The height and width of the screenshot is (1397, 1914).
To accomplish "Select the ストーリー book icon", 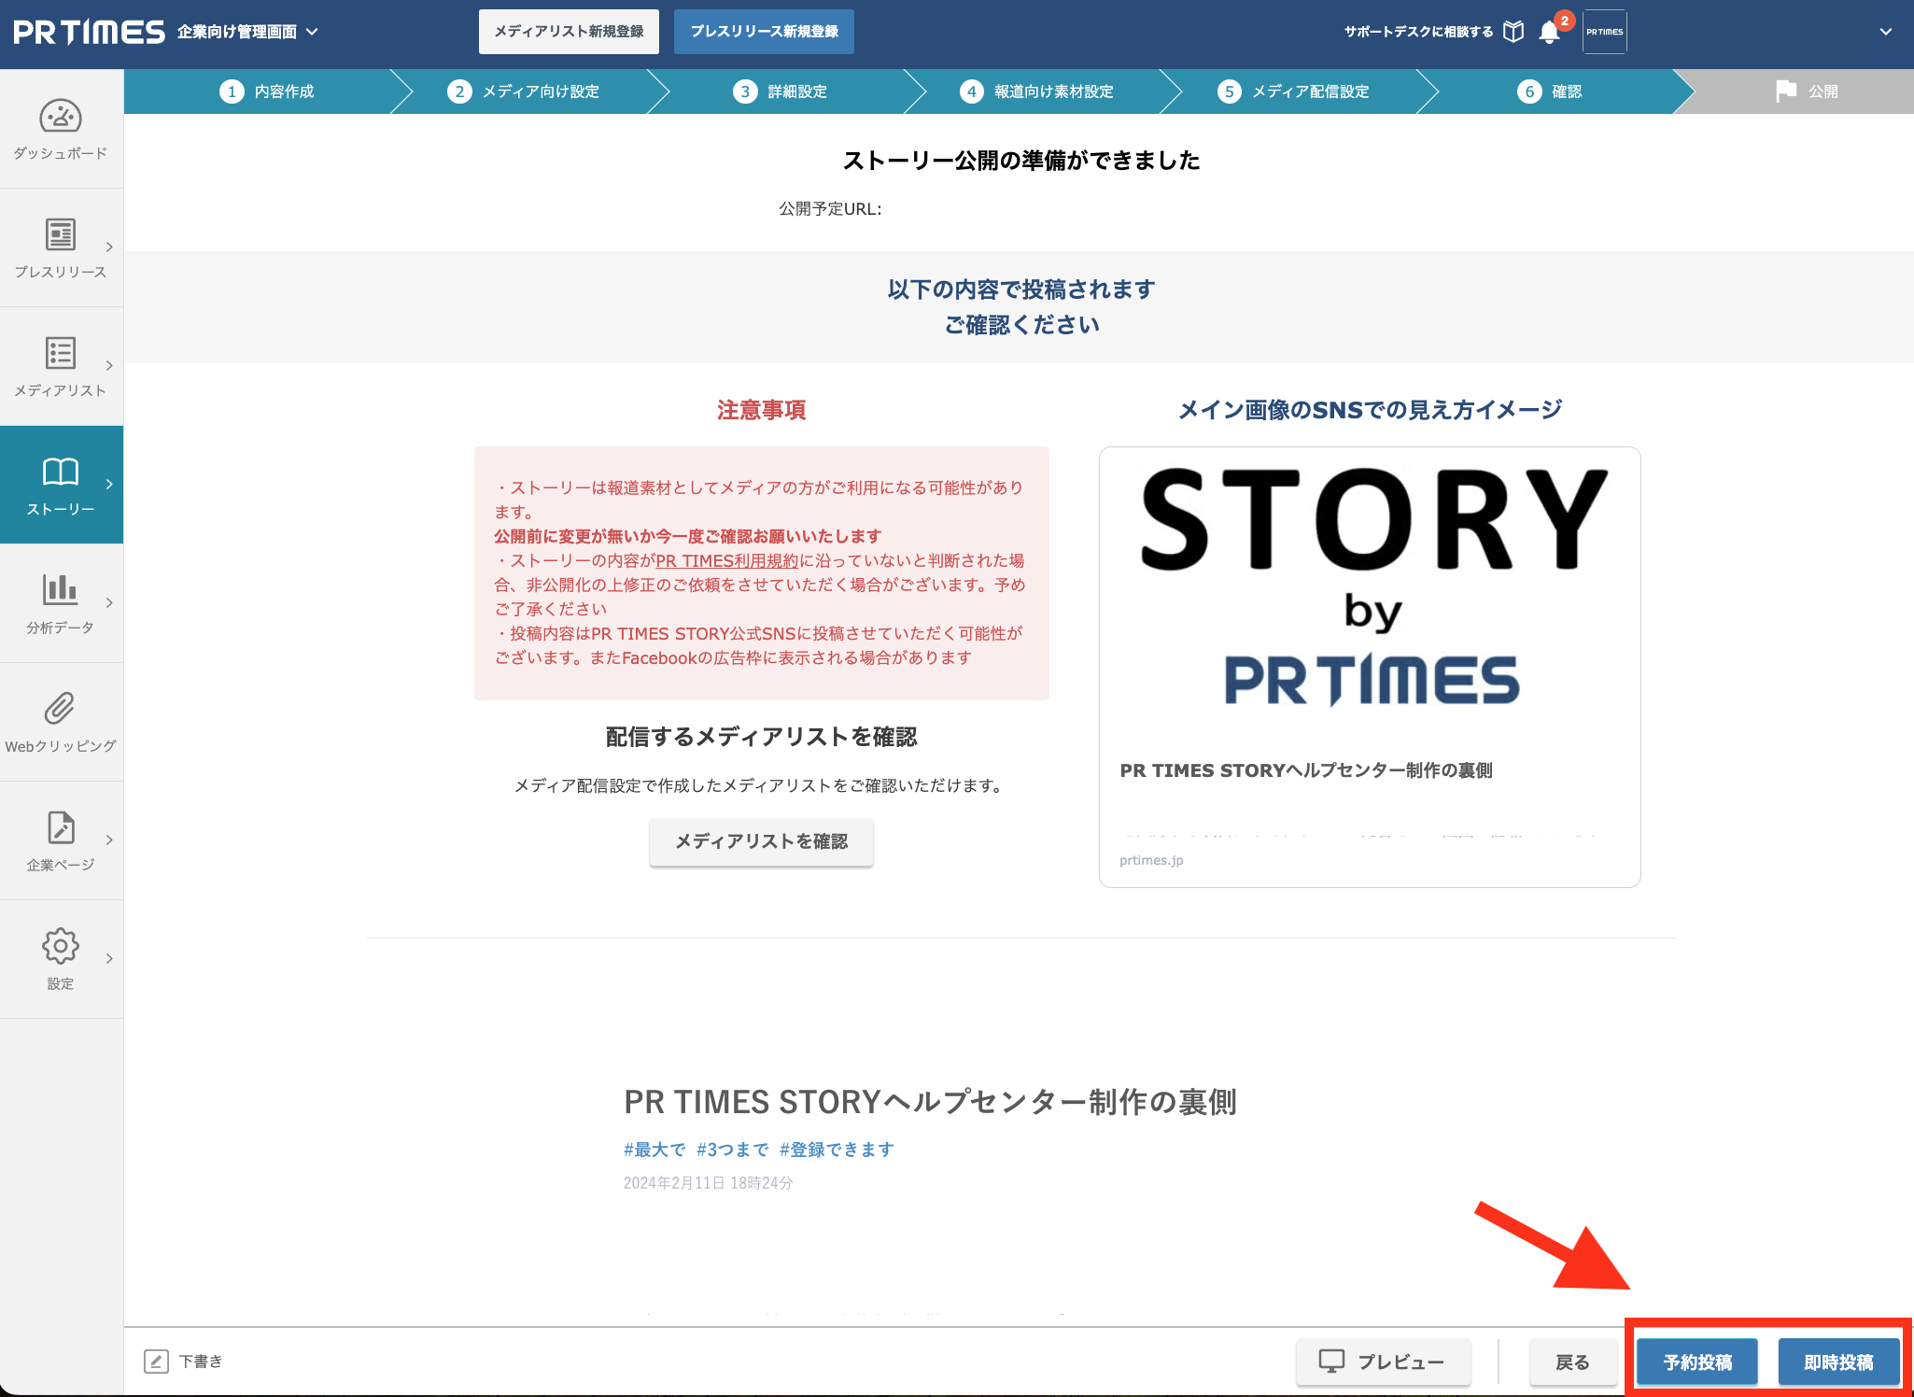I will click(61, 472).
